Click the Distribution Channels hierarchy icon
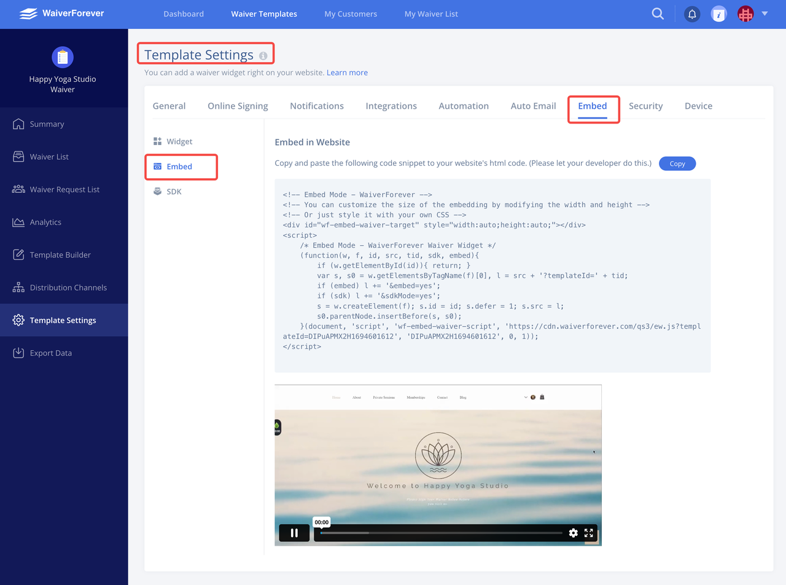 pyautogui.click(x=18, y=288)
